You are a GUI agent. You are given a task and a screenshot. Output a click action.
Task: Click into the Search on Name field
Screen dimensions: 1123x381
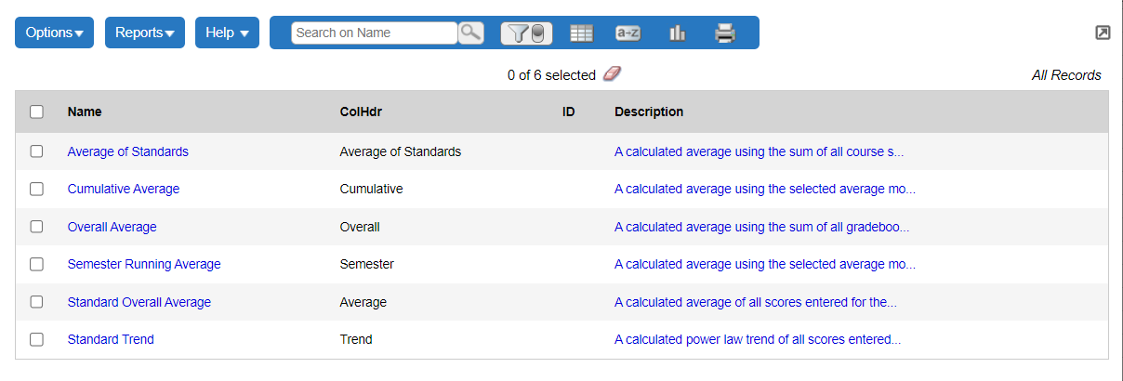coord(374,33)
